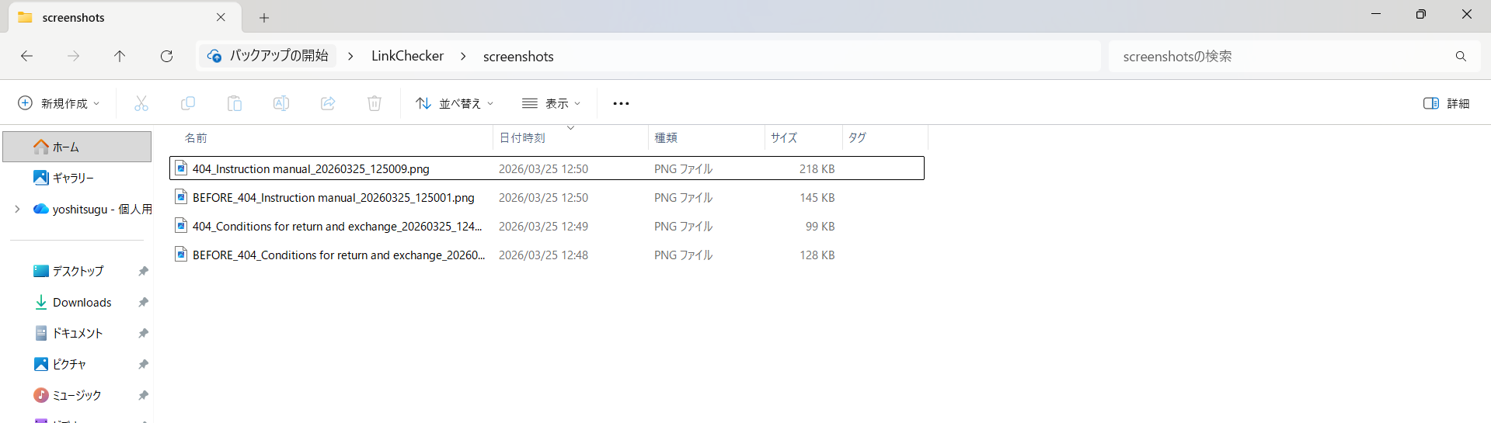Image resolution: width=1491 pixels, height=423 pixels.
Task: Click the 99 KB size cell
Action: point(820,227)
